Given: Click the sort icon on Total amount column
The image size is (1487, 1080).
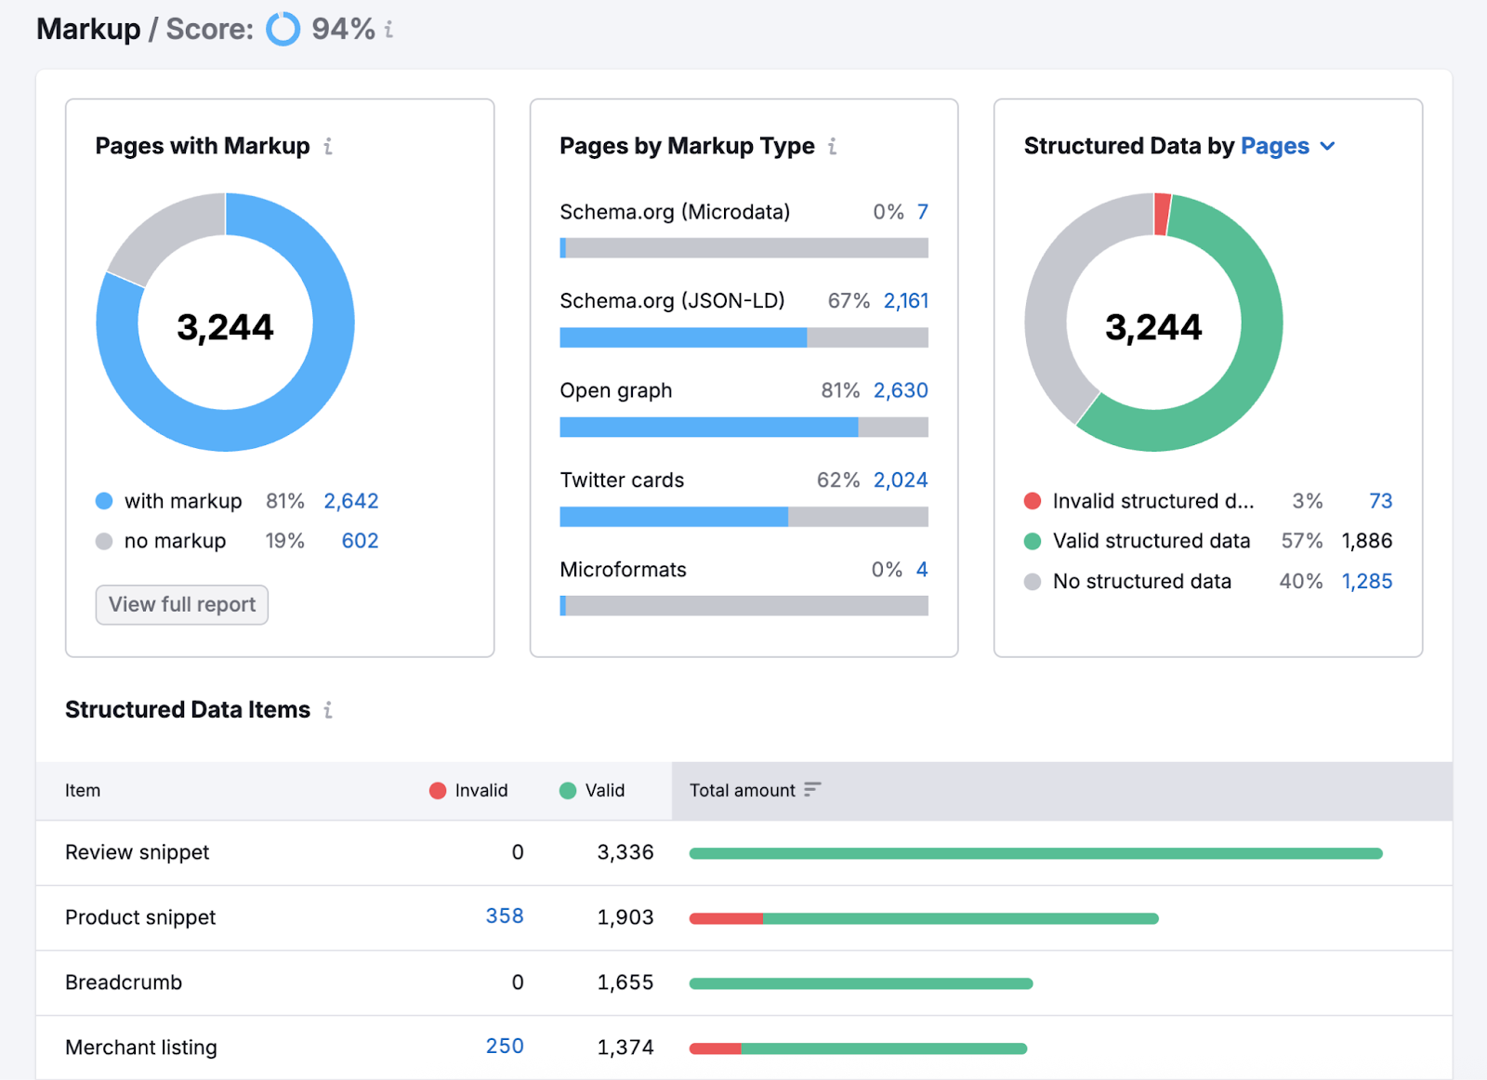Looking at the screenshot, I should [813, 789].
